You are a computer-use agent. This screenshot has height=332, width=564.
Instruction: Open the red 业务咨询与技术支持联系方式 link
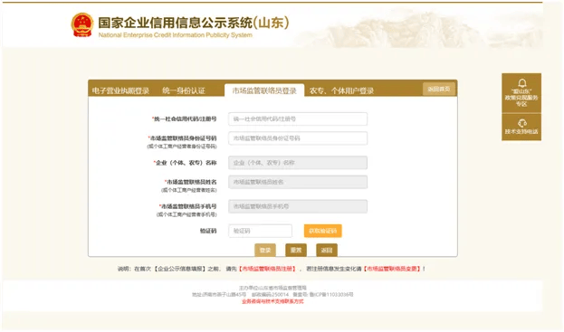[272, 301]
